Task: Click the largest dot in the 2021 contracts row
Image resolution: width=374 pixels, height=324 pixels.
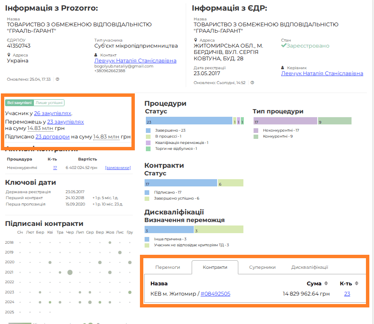Action: tap(70, 272)
